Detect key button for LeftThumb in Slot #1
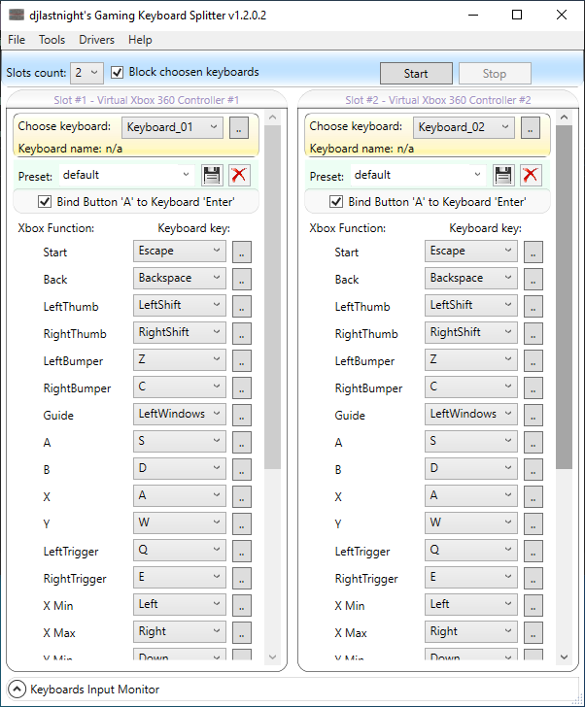 click(x=242, y=306)
